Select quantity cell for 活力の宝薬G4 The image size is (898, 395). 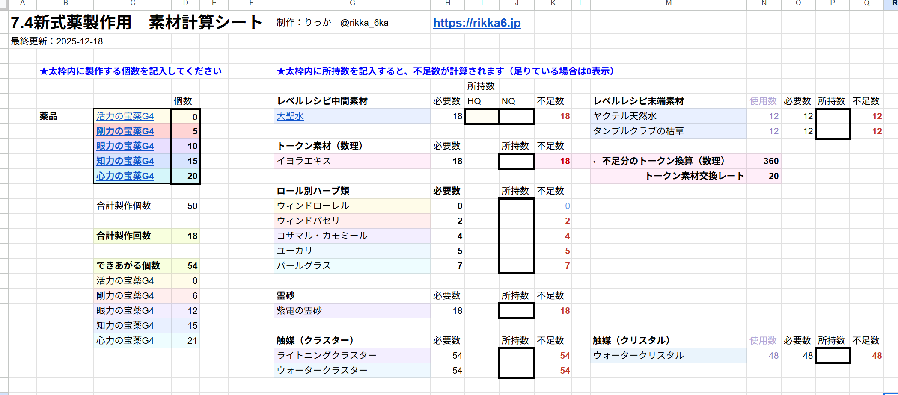185,117
